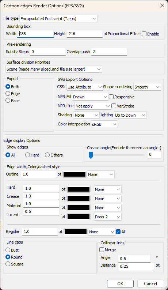
Task: Click the Lucent edge width field
Action: click(x=41, y=211)
